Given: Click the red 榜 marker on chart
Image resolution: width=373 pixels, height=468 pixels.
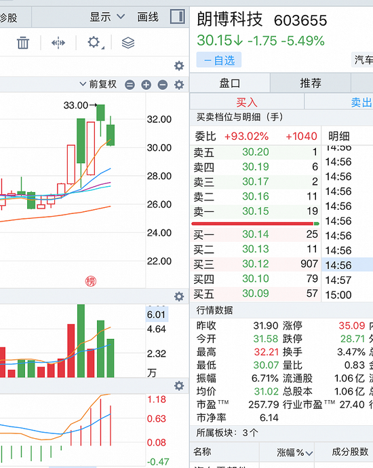Looking at the screenshot, I should click(x=91, y=281).
